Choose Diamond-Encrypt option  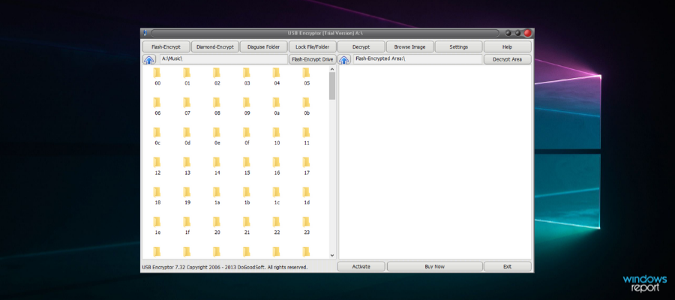[x=214, y=47]
